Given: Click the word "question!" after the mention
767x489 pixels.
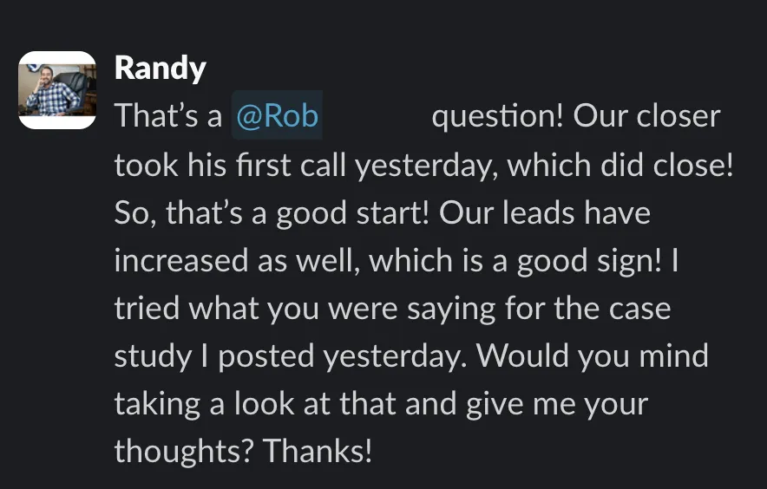Looking at the screenshot, I should 497,116.
